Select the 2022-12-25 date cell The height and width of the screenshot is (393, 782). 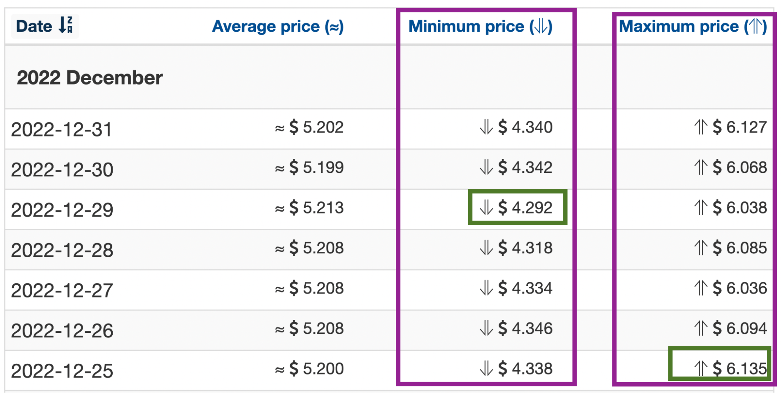click(x=62, y=371)
